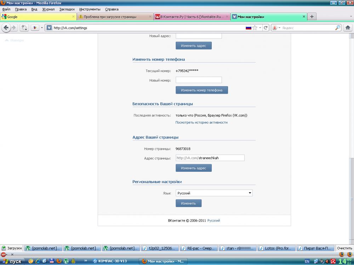Viewport: 354px width, 265px height.
Task: Click the Firefox quick launch icon in taskbar
Action: 59,261
